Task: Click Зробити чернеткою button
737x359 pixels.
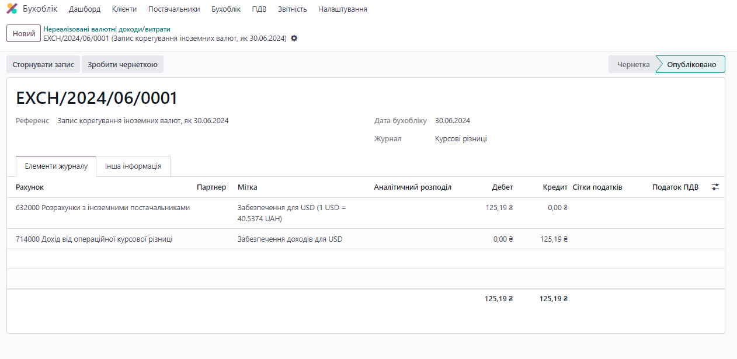Action: pos(123,64)
